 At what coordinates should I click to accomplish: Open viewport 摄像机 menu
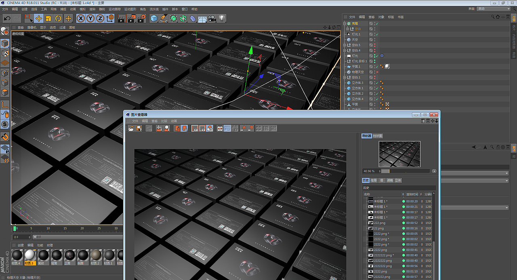pyautogui.click(x=32, y=27)
